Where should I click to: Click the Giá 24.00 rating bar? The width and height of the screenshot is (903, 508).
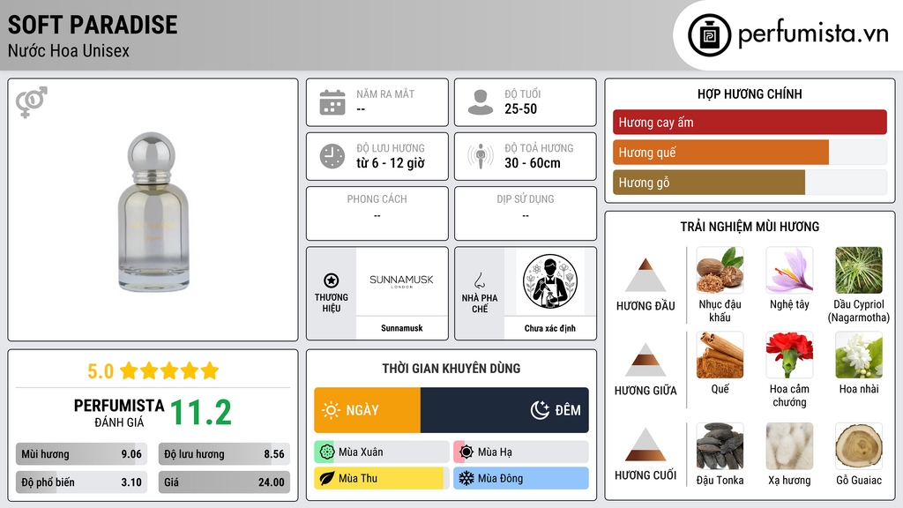pyautogui.click(x=224, y=482)
